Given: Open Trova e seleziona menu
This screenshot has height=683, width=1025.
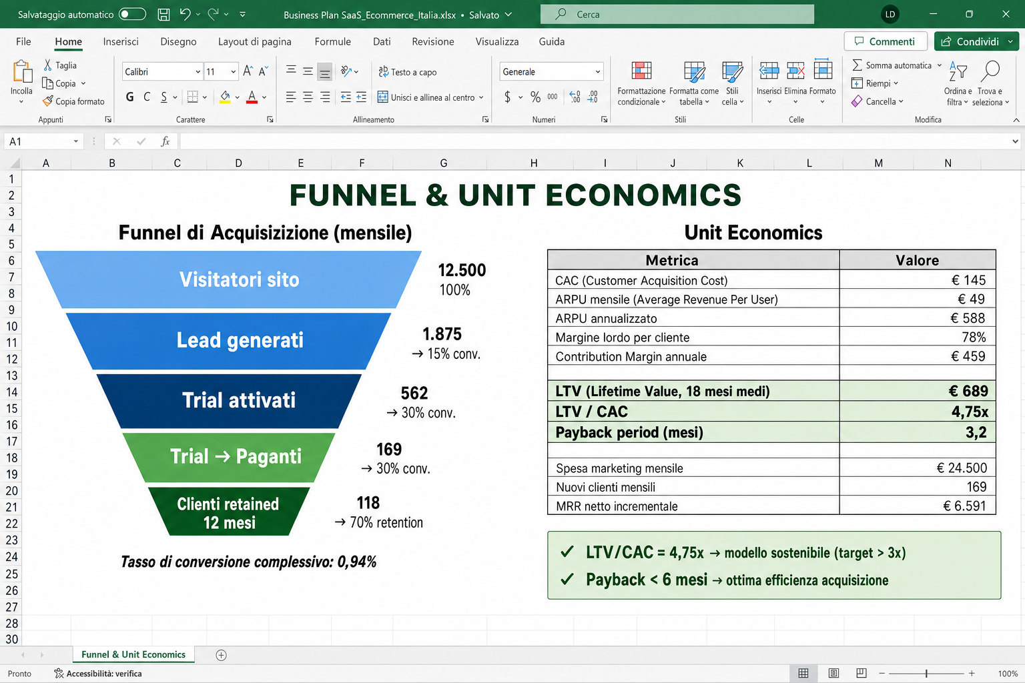Looking at the screenshot, I should tap(990, 83).
